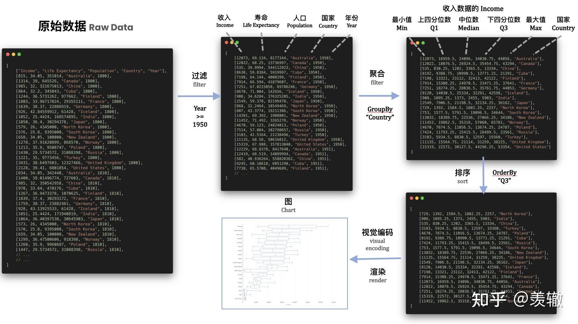The width and height of the screenshot is (578, 324).
Task: Click the red close dot on the Raw Data code window
Action: click(8, 54)
